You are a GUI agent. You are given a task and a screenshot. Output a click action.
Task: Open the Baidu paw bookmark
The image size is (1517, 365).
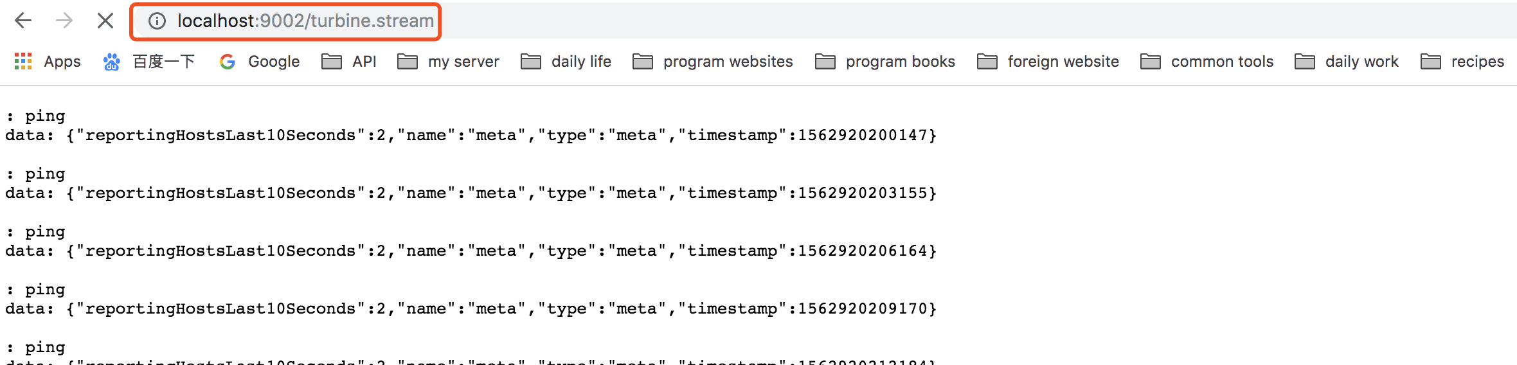pos(112,62)
